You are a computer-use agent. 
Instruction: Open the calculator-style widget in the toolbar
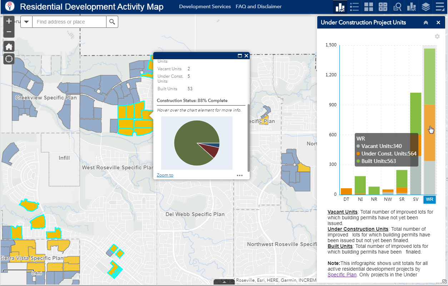(383, 7)
